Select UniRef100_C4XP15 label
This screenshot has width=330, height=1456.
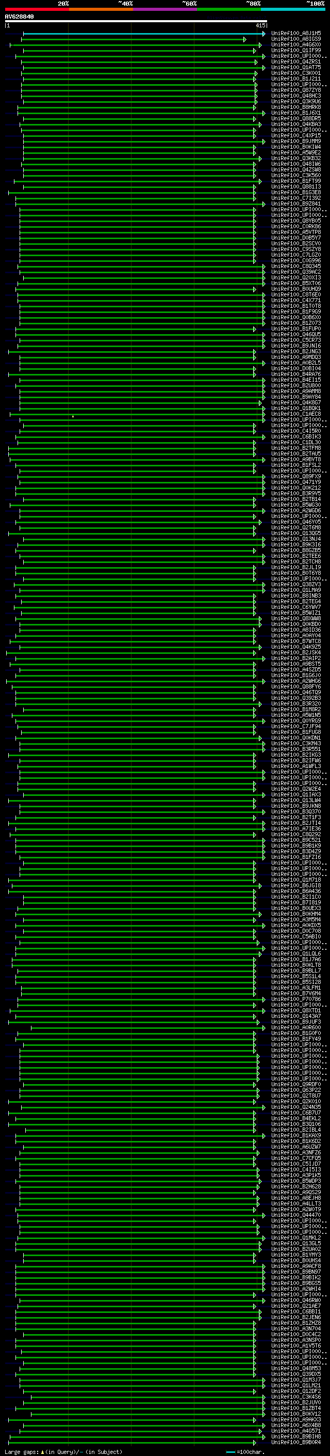pos(296,135)
